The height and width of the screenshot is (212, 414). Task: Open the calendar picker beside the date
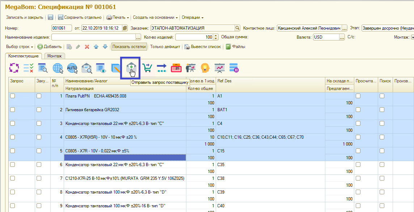(125, 28)
